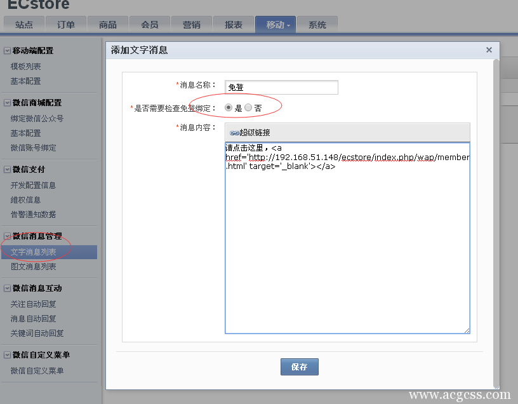Toggle the 微信消息管理 section expander
The height and width of the screenshot is (404, 518).
(x=7, y=236)
